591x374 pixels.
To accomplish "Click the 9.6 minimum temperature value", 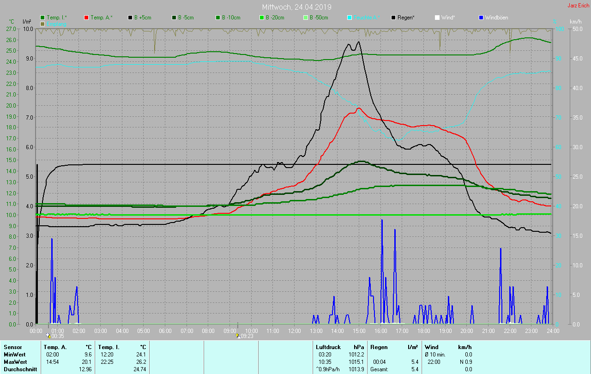I will 88,354.
